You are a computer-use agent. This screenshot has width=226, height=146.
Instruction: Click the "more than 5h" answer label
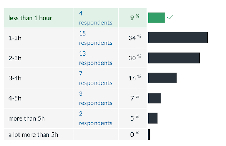pyautogui.click(x=27, y=118)
